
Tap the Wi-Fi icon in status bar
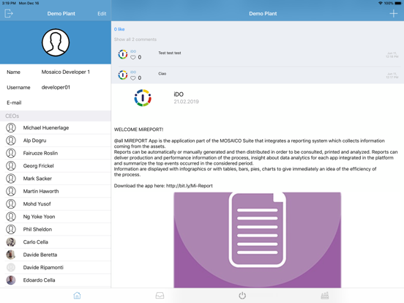(381, 3)
